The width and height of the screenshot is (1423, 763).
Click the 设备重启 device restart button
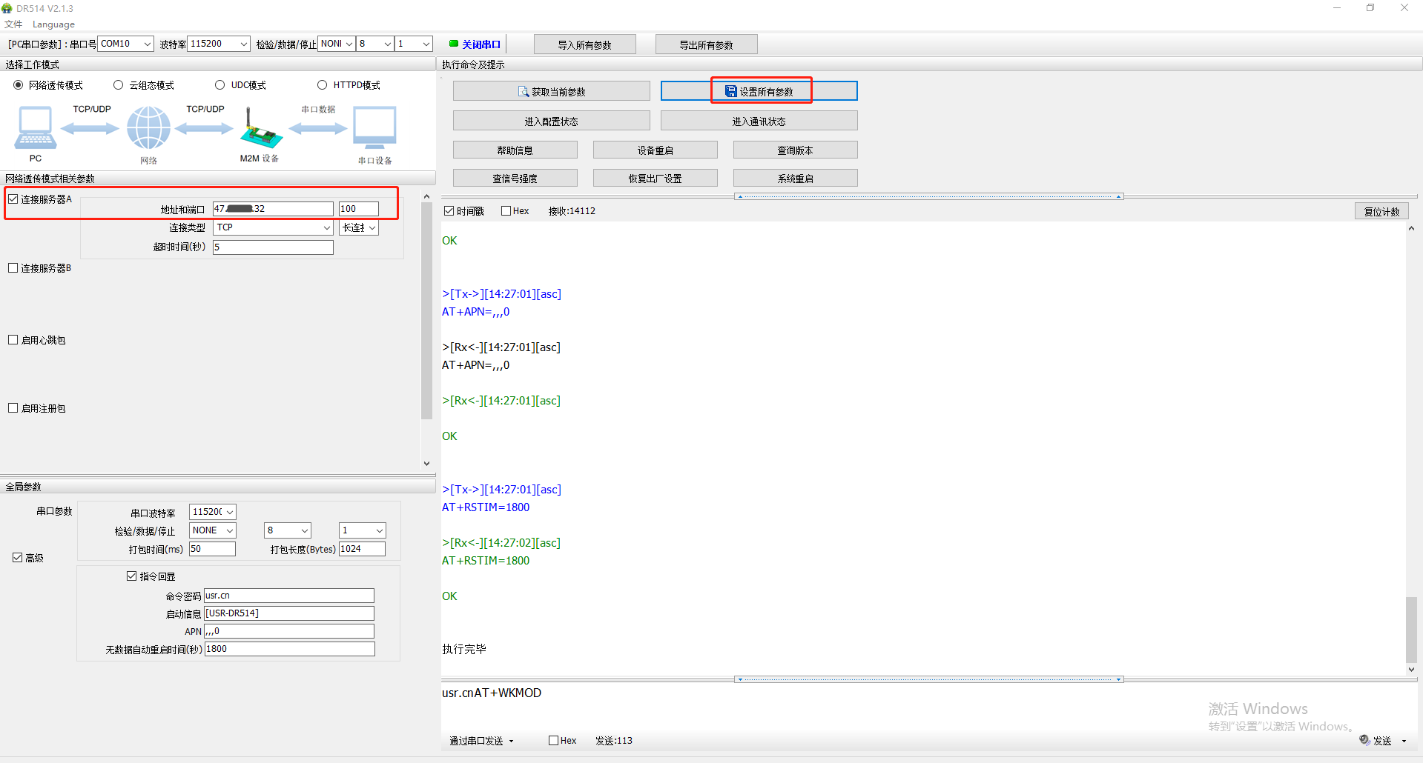655,150
